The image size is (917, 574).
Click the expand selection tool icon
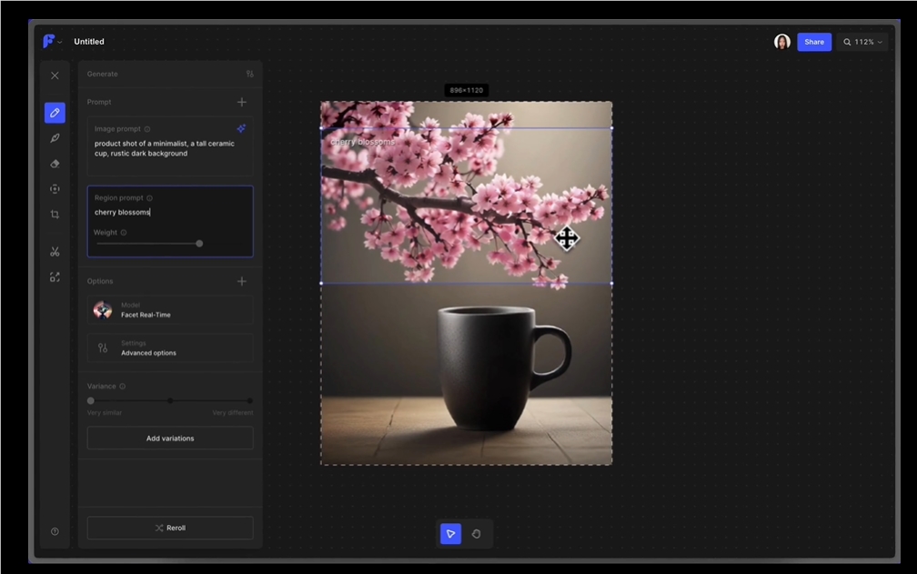coord(55,277)
